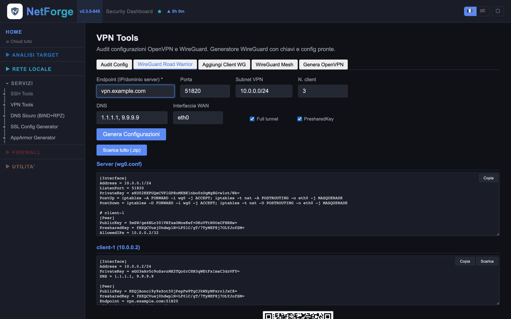
Task: Uncheck the Full tunnel checkbox
Action: pyautogui.click(x=252, y=119)
